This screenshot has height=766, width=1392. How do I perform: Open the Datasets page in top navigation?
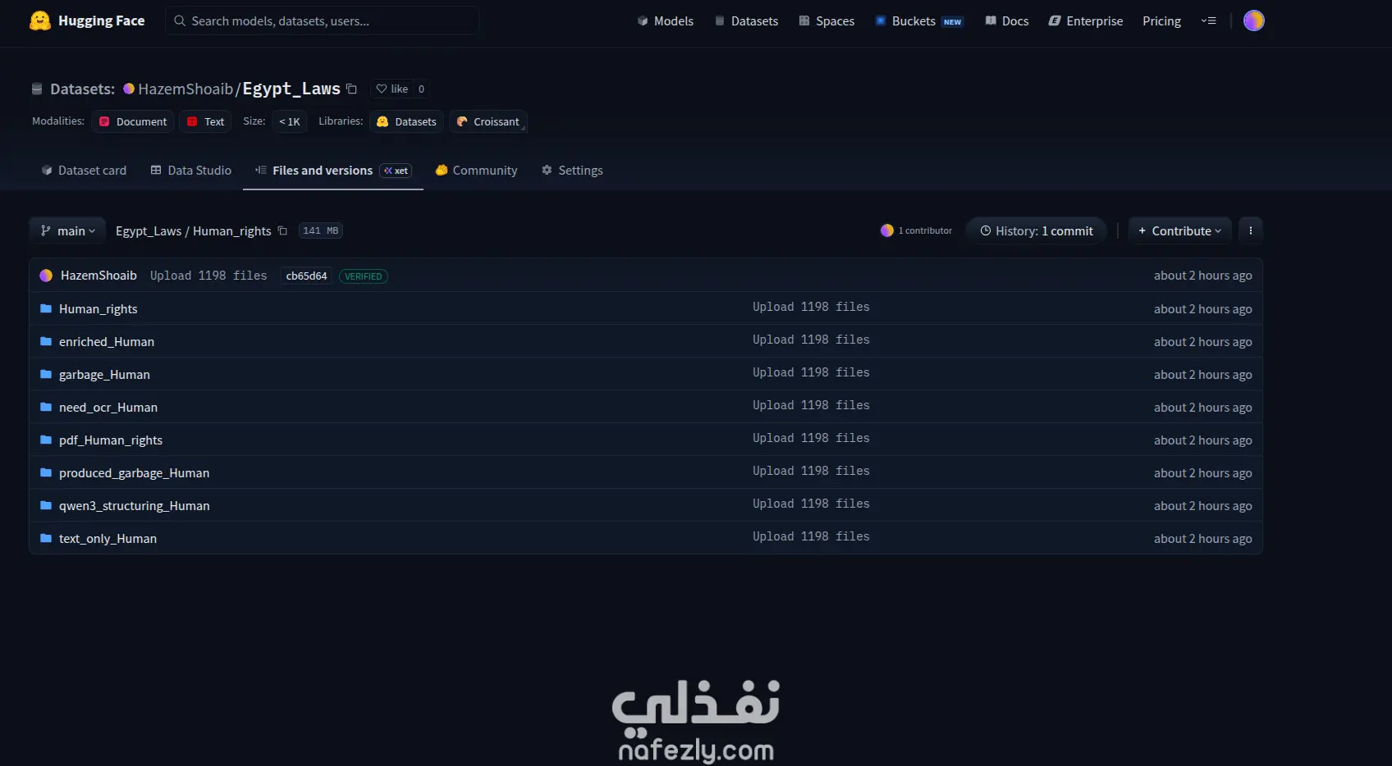click(746, 21)
